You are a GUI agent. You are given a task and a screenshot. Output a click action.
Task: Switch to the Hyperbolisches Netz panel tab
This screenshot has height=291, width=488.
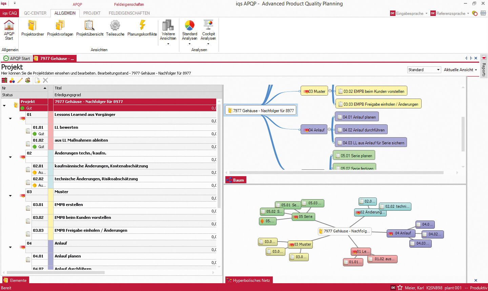click(x=248, y=280)
